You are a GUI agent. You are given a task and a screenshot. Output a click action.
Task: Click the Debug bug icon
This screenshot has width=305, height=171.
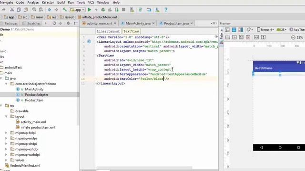click(x=103, y=9)
